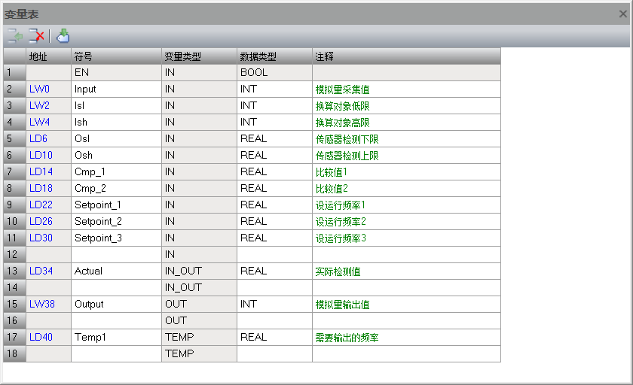Click the Output symbol cell

pyautogui.click(x=116, y=304)
